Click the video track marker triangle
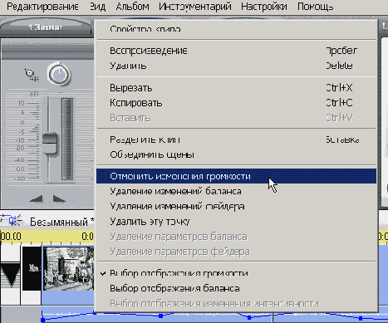The image size is (388, 323). [10, 275]
